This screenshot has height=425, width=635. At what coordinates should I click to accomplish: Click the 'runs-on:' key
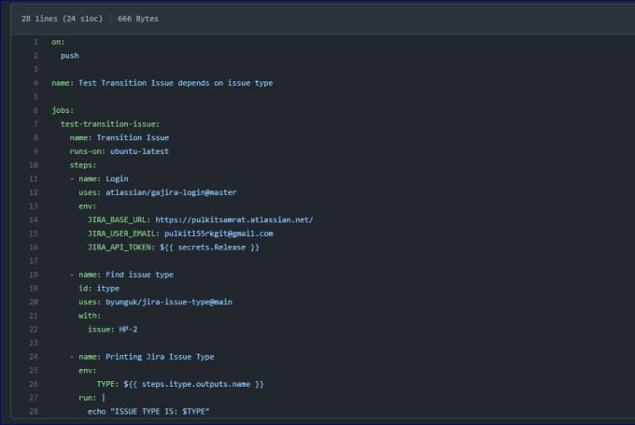pyautogui.click(x=88, y=151)
